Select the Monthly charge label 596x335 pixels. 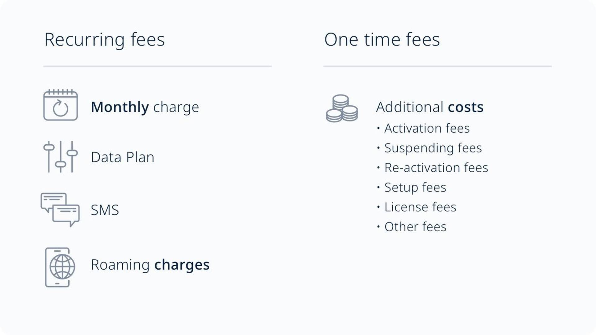[x=145, y=107]
